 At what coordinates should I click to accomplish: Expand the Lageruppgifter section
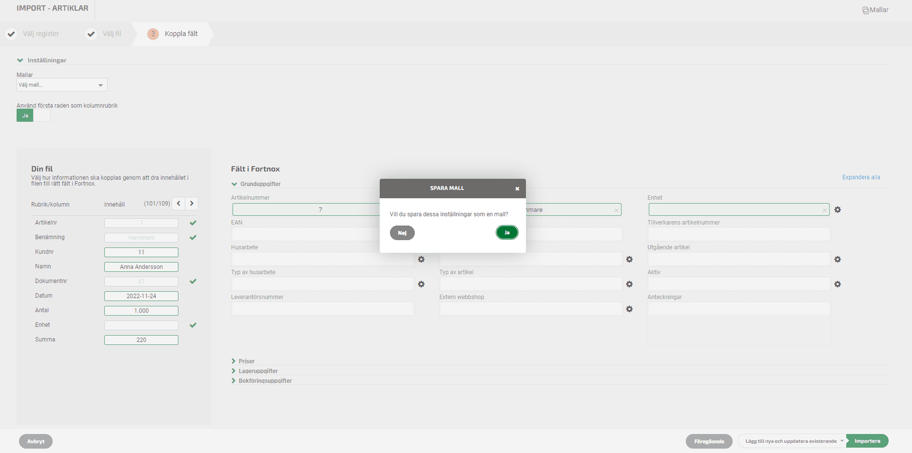pyautogui.click(x=254, y=371)
